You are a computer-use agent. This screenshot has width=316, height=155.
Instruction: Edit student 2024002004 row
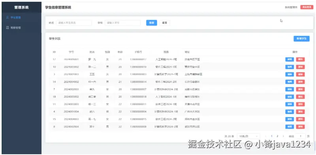click(x=290, y=127)
